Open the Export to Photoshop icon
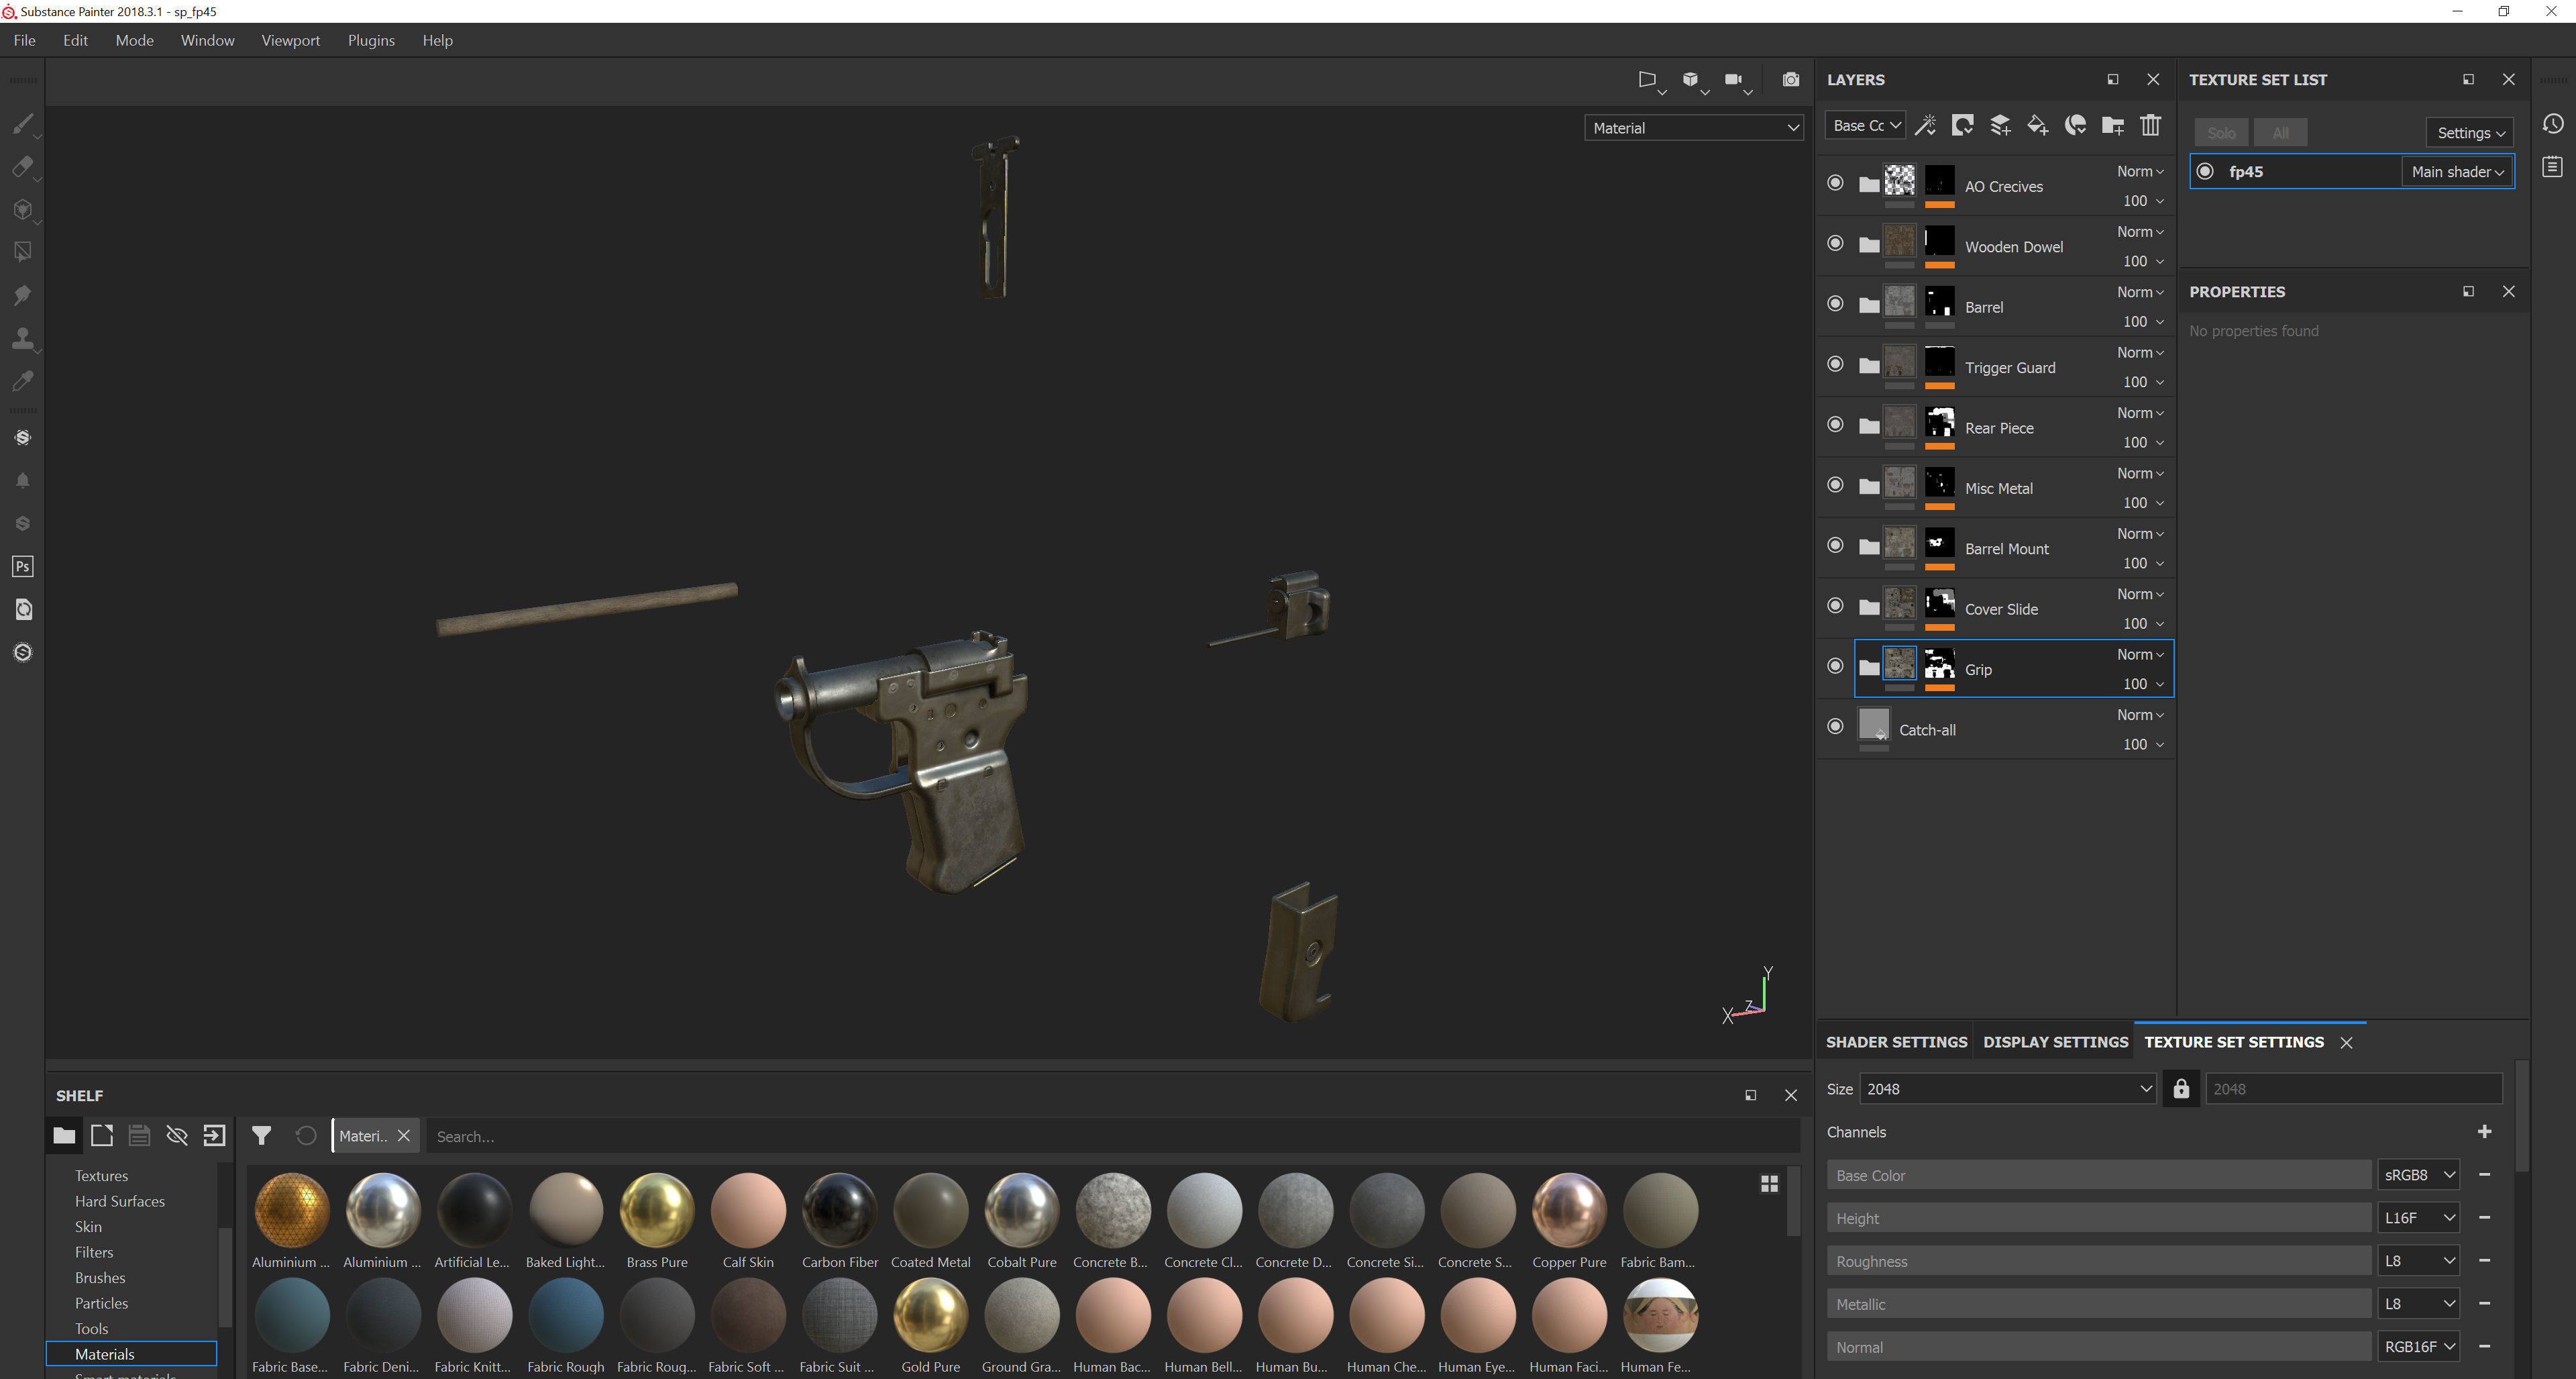The image size is (2576, 1379). pyautogui.click(x=22, y=566)
